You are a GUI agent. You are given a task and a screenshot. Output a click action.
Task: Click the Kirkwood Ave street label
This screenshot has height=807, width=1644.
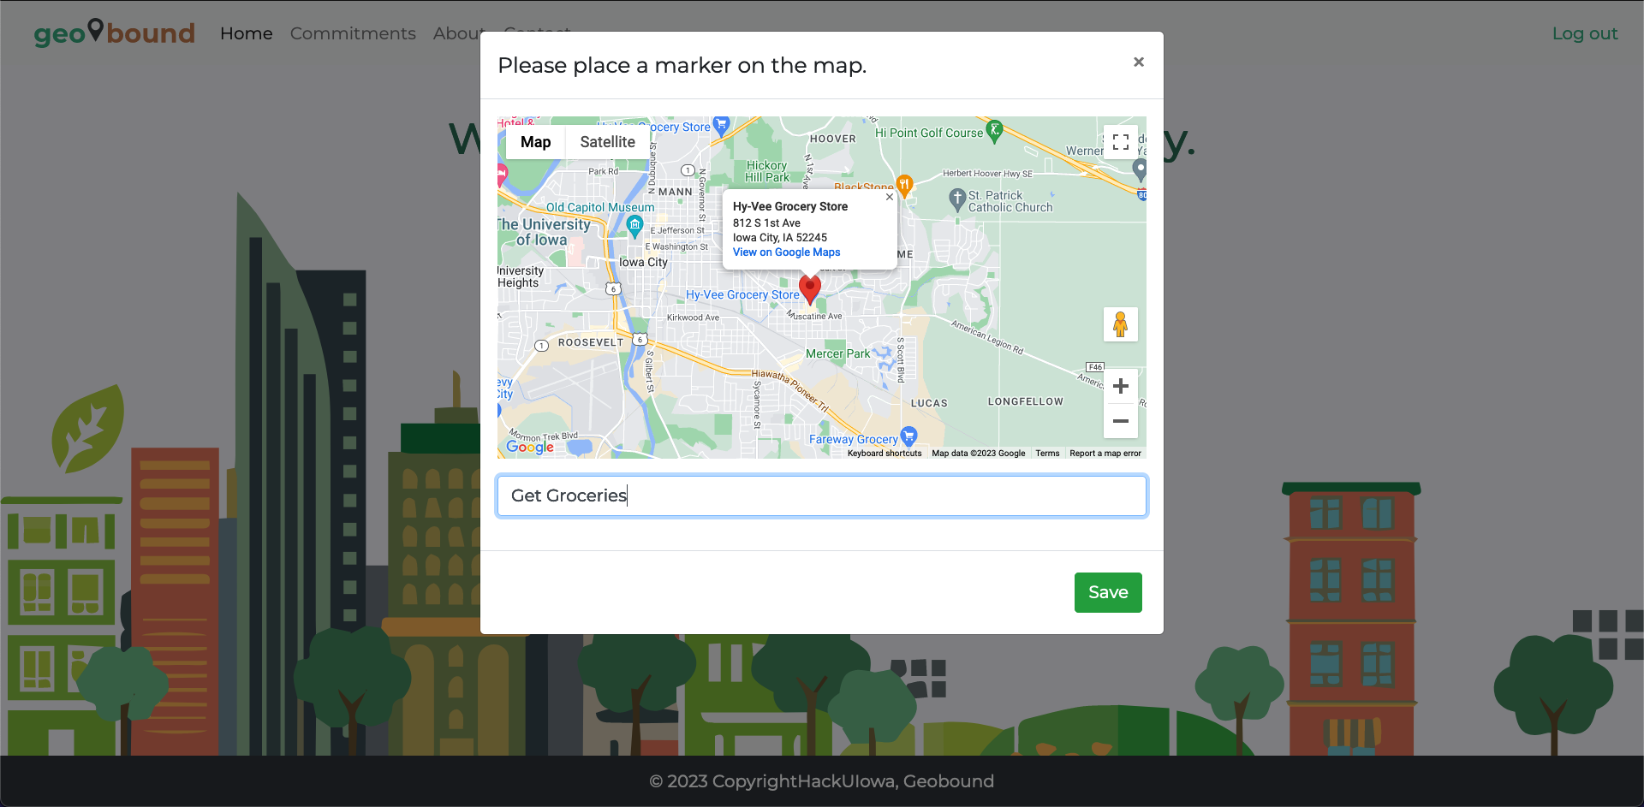pyautogui.click(x=693, y=317)
